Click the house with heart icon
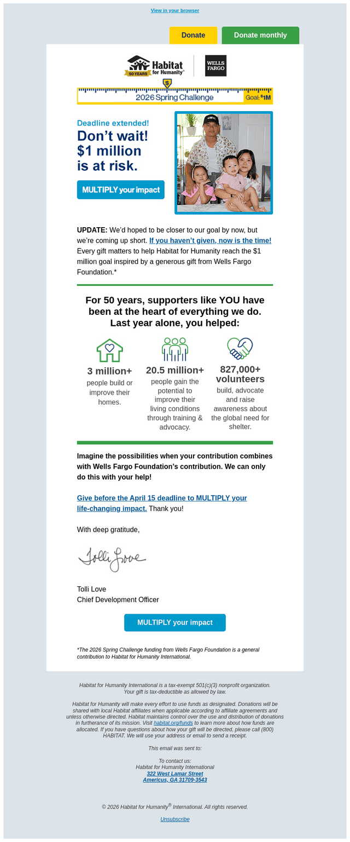350x842 pixels. click(x=109, y=350)
